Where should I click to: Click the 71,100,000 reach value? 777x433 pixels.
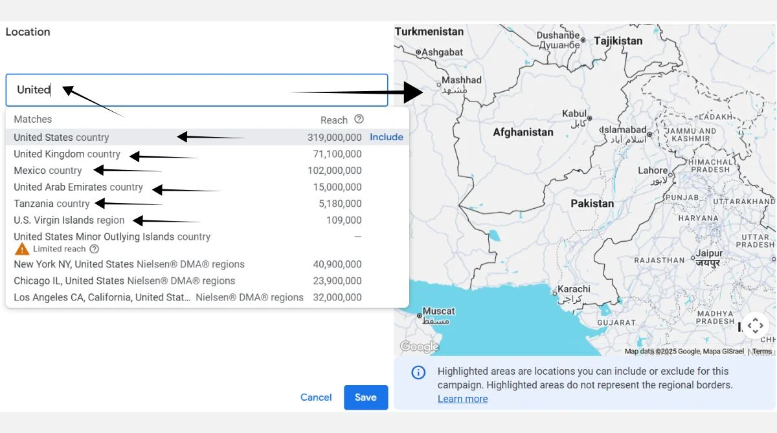tap(338, 154)
